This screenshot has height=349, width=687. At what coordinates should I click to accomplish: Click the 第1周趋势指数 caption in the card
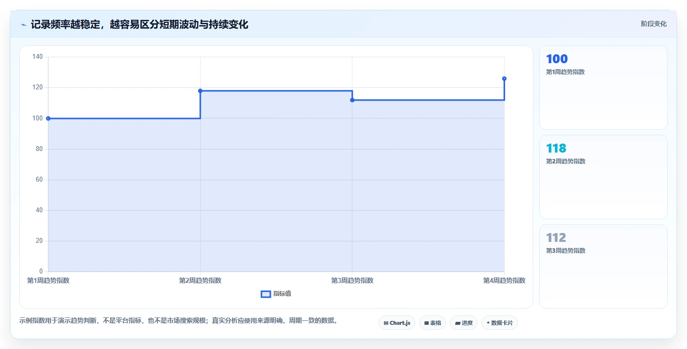(x=566, y=72)
